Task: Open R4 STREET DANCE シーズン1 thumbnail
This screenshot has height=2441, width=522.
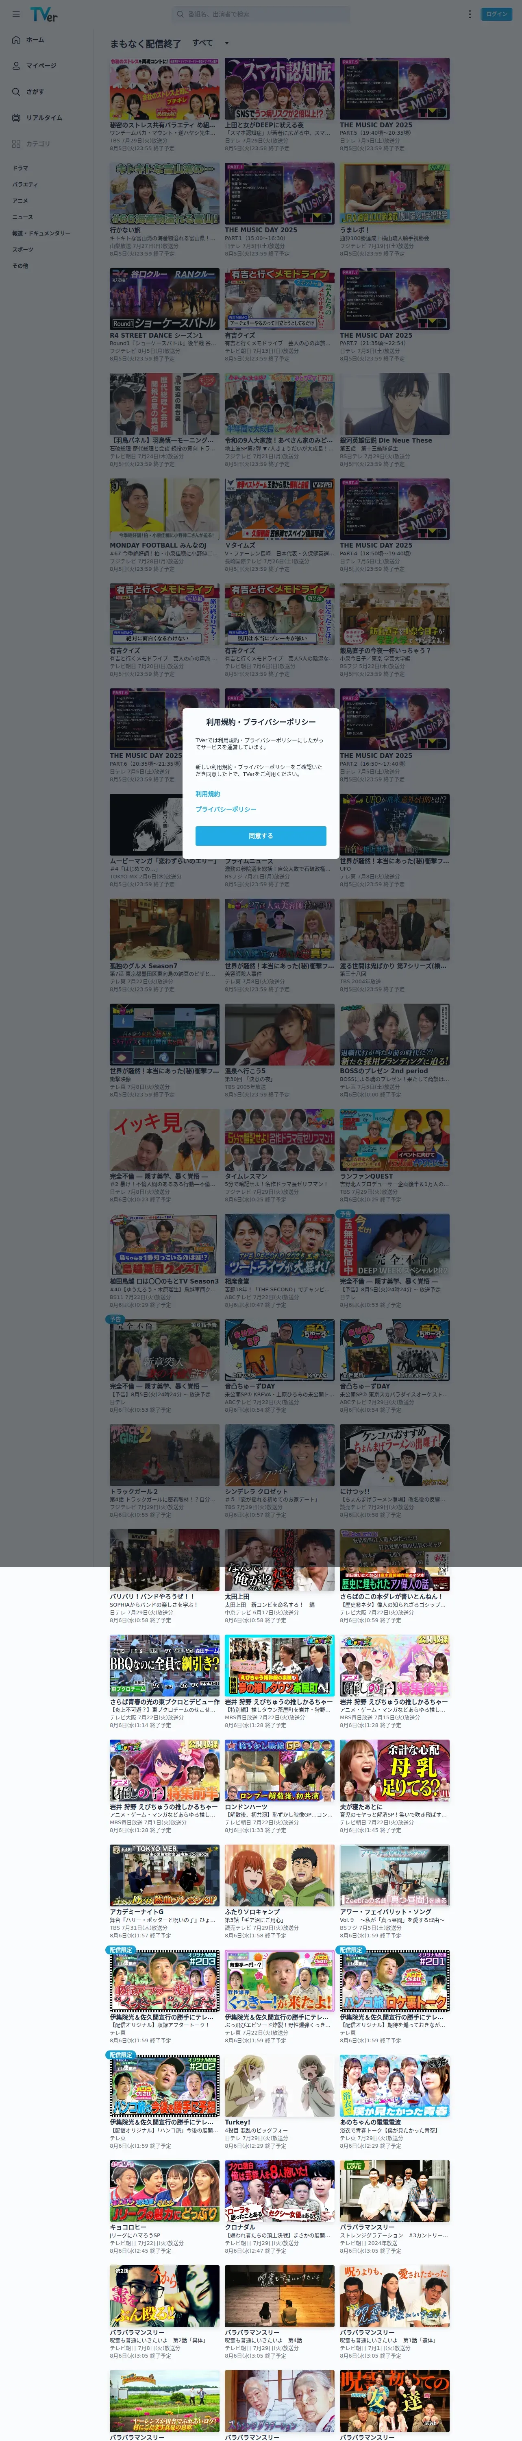Action: point(164,299)
